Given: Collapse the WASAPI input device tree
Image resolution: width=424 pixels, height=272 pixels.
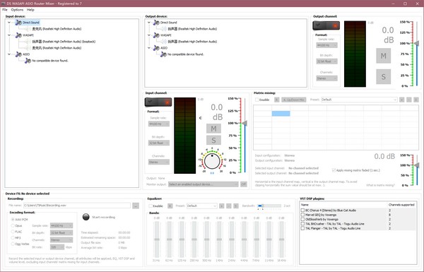Looking at the screenshot, I should click(9, 35).
